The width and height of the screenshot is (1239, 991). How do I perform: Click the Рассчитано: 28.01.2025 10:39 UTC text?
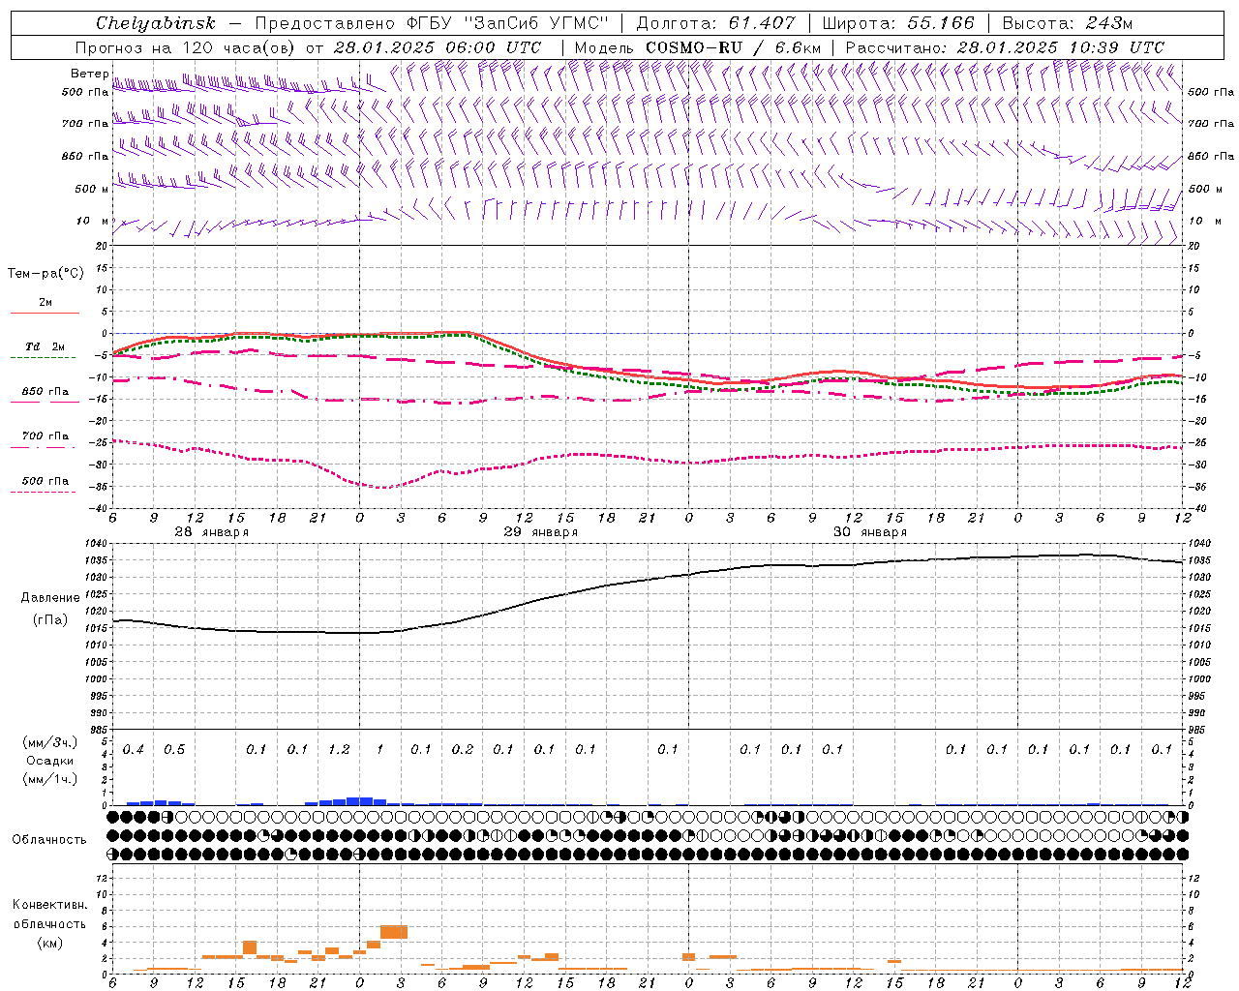(1005, 47)
